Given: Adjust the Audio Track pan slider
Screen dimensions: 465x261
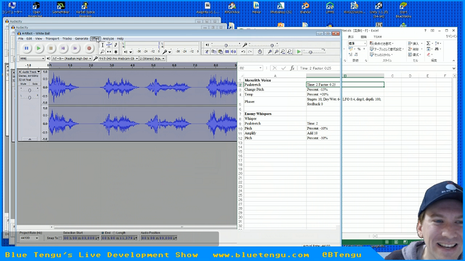Looking at the screenshot, I should click(29, 97).
